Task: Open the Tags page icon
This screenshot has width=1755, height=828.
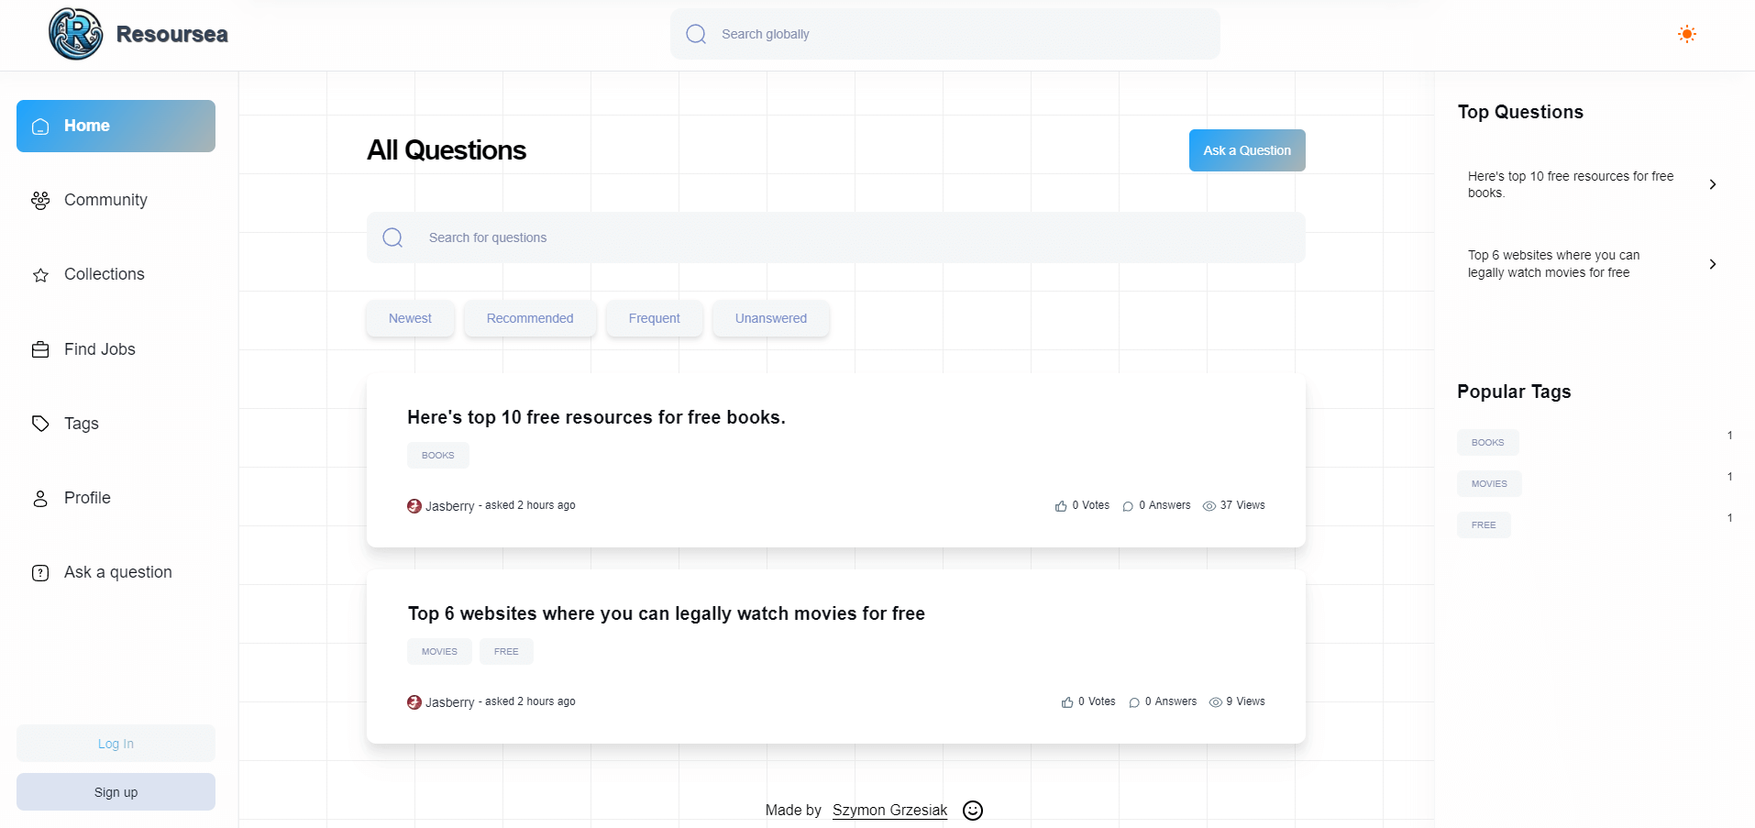Action: [40, 424]
